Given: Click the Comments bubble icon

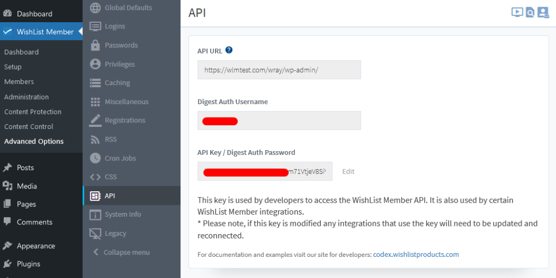Looking at the screenshot, I should coord(7,222).
